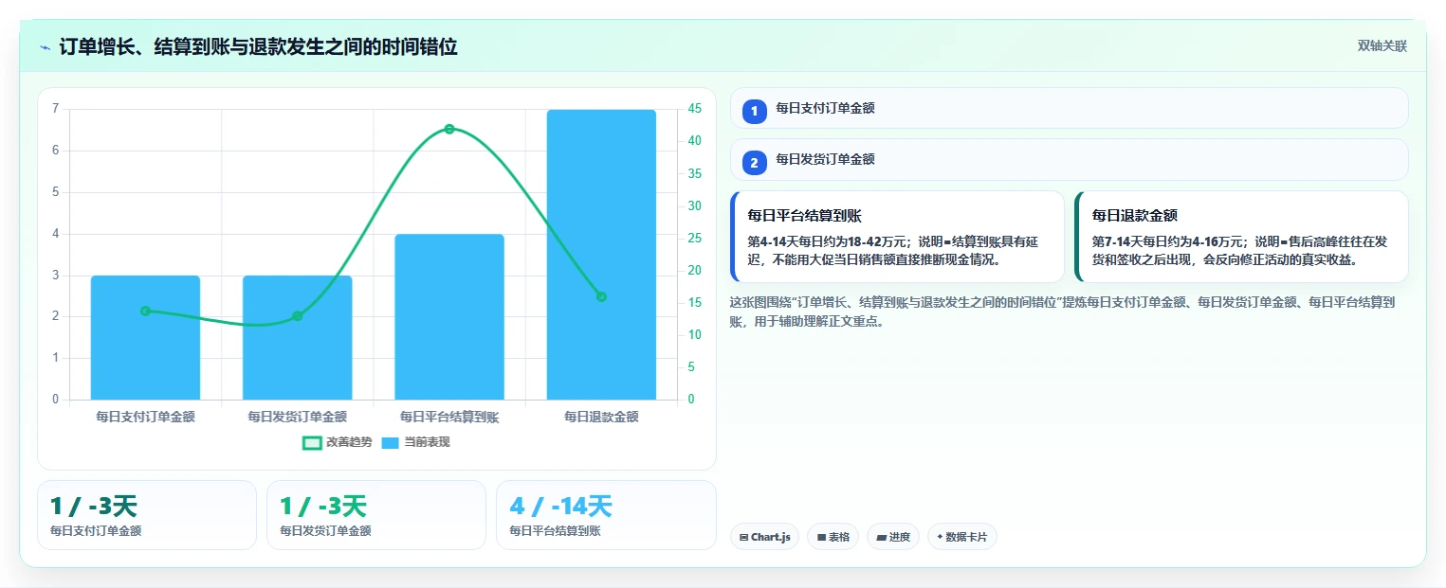Click the 每日平台结算到账 stat card caption
The height and width of the screenshot is (588, 1446).
[x=555, y=531]
